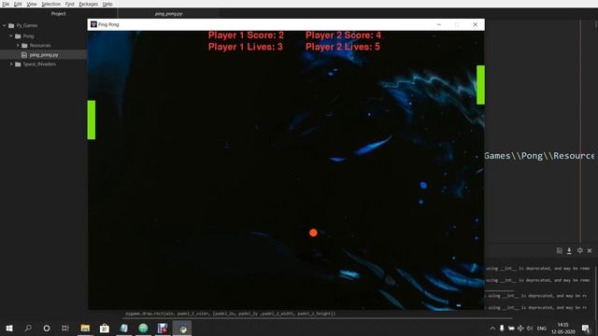Click the battery tray icon
598x336 pixels.
(x=511, y=328)
